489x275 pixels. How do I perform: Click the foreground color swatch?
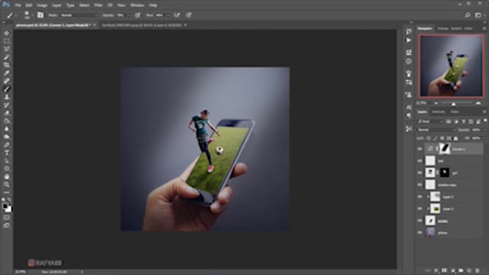tap(5, 206)
